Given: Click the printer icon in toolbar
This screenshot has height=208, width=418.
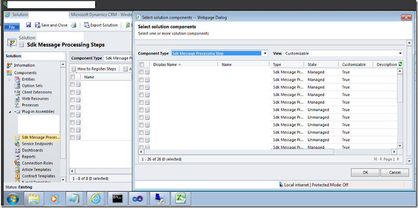Looking at the screenshot, I should [x=74, y=25].
